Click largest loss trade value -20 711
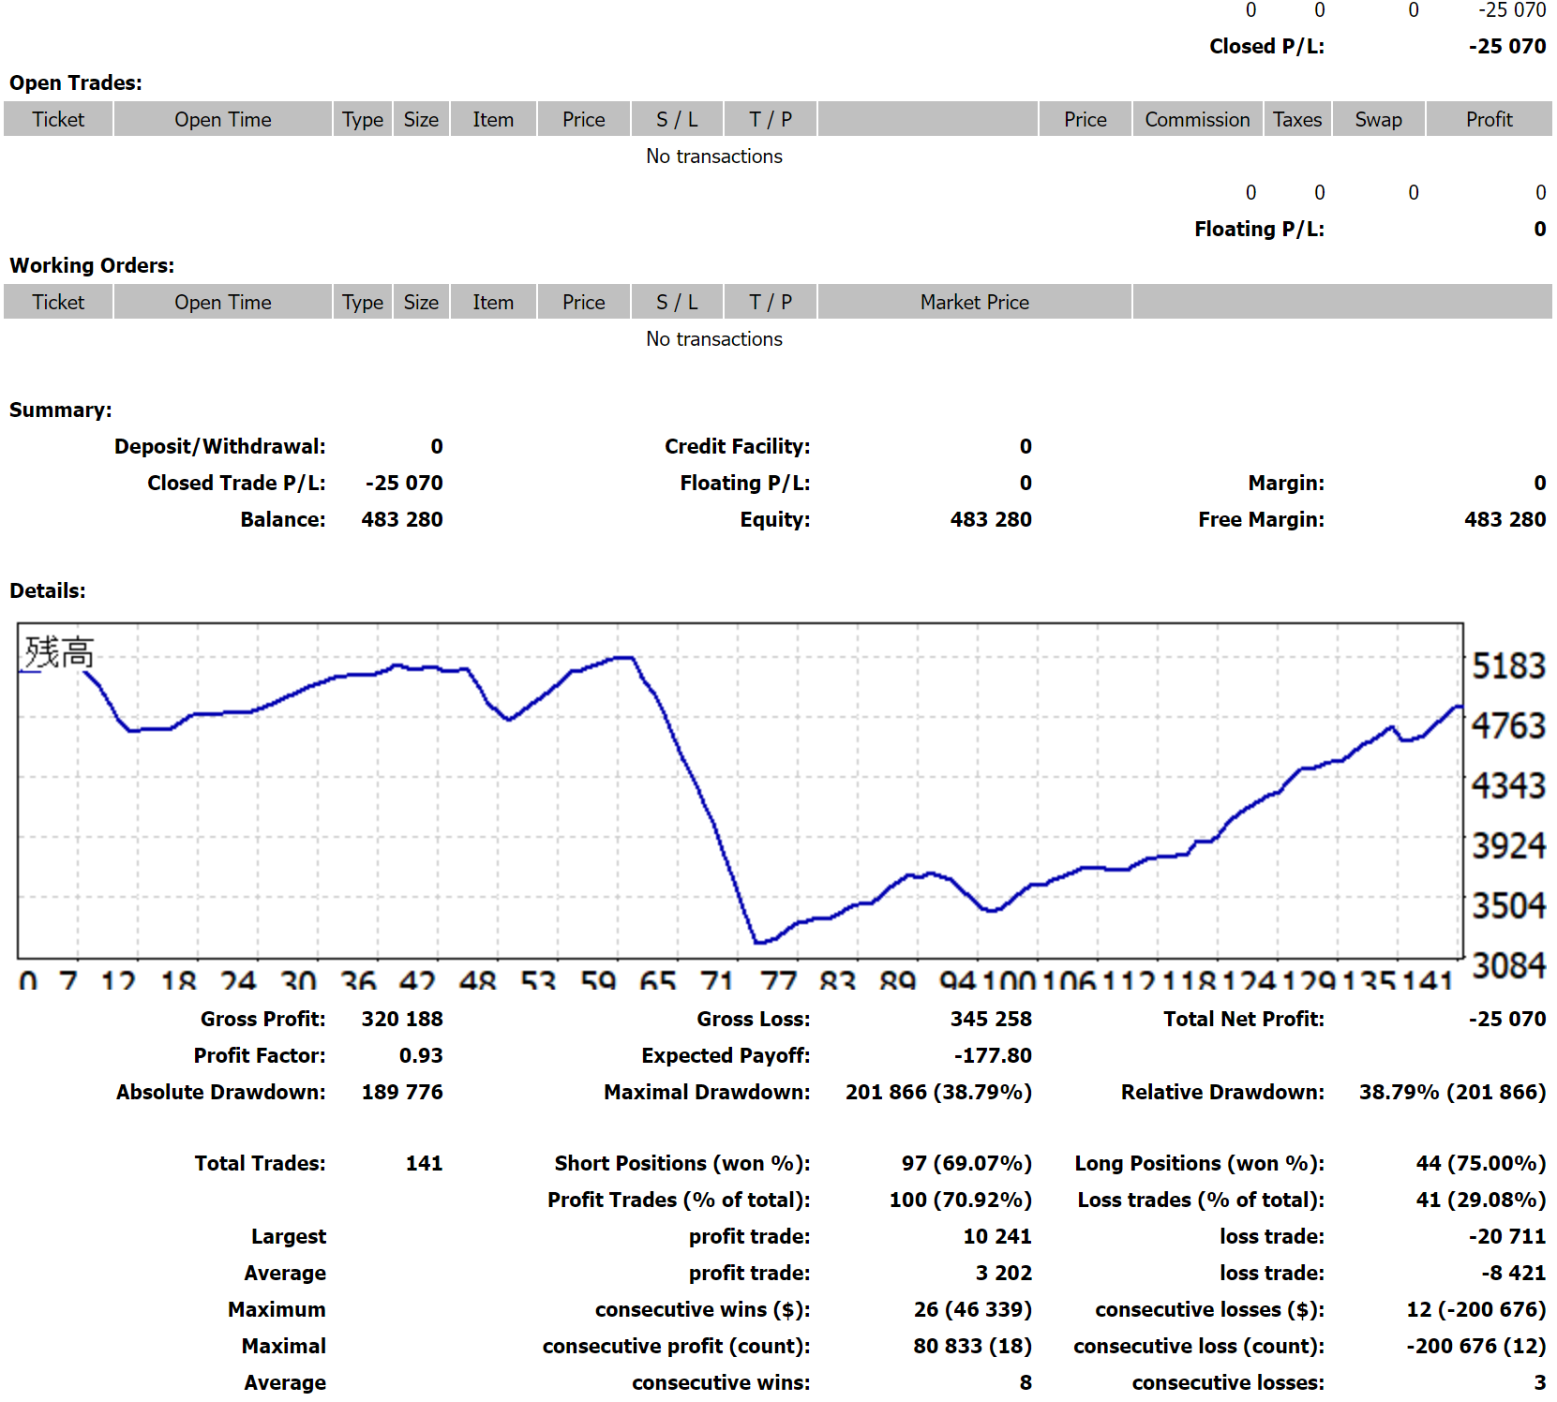Viewport: 1557px width, 1402px height. pos(1506,1236)
